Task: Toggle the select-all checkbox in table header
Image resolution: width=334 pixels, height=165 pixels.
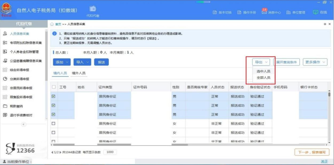Action: 54,87
